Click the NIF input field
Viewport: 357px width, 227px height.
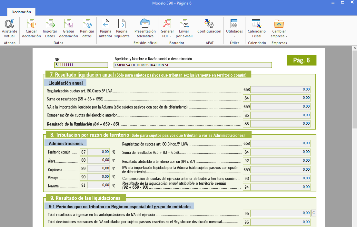[81, 65]
